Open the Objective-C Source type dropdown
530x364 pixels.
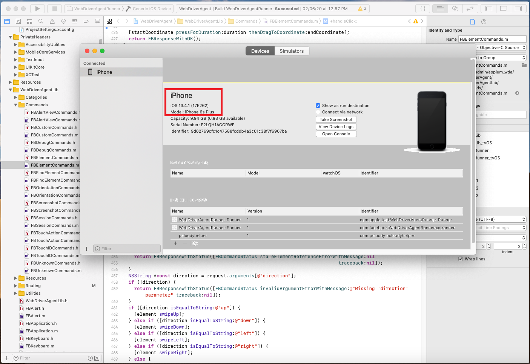point(501,47)
